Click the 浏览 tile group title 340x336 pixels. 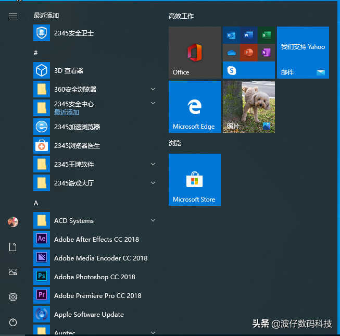pyautogui.click(x=175, y=143)
